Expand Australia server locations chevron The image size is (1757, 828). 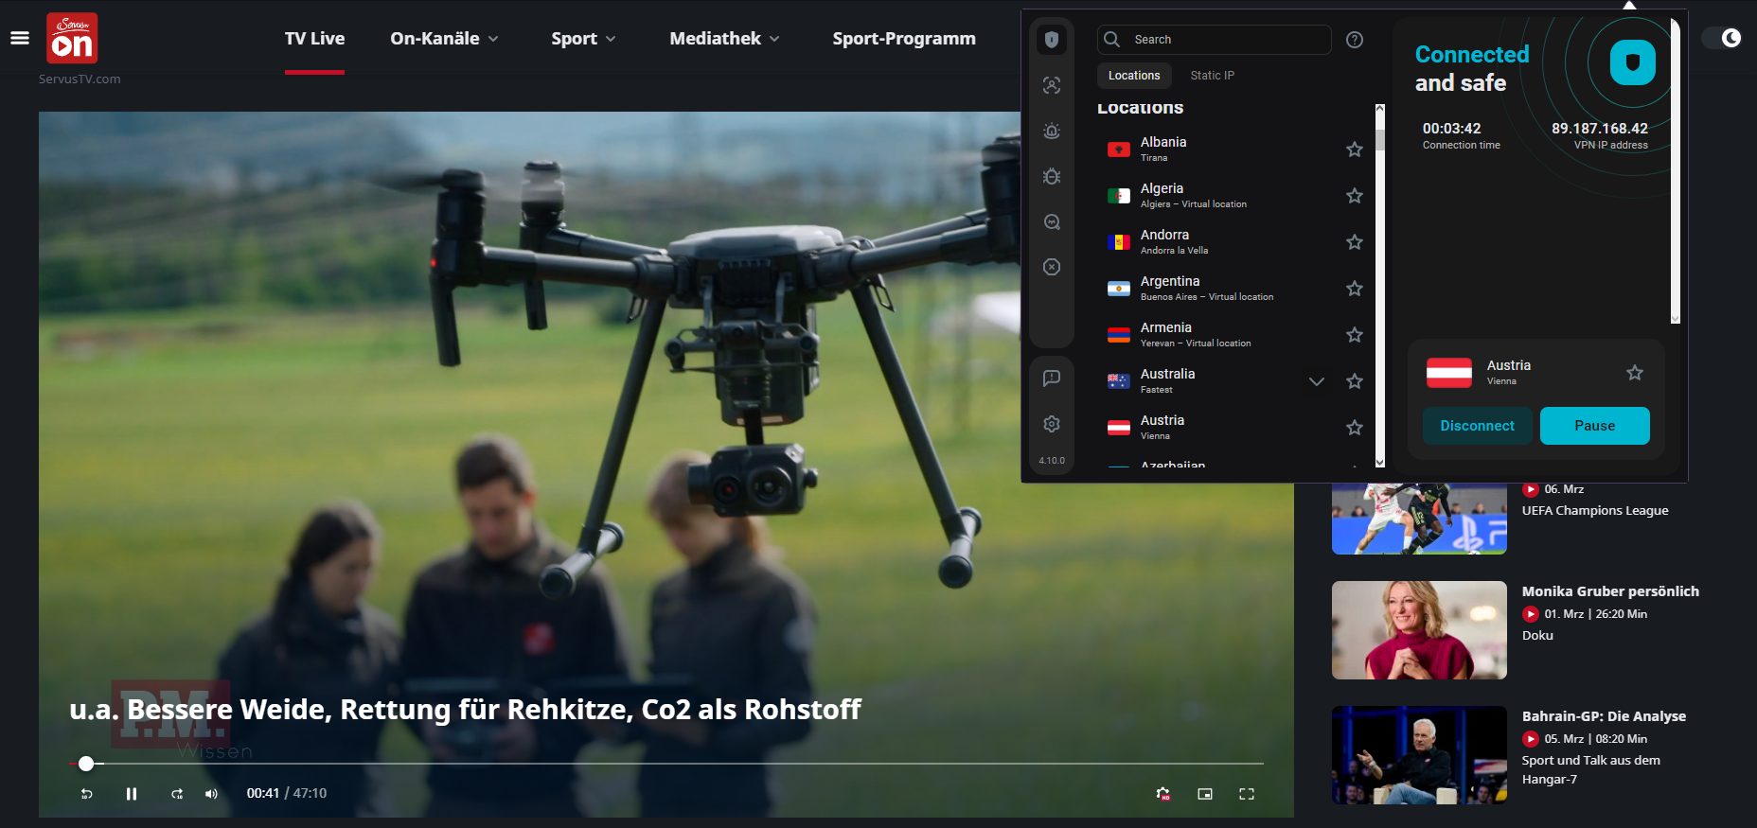[1316, 381]
